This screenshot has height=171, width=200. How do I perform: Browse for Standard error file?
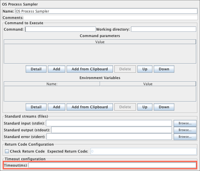[x=185, y=137]
